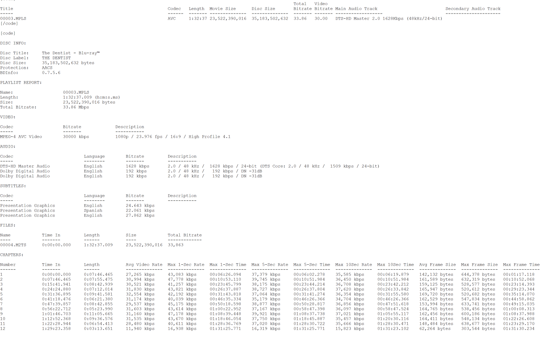
Task: Click the disc label value "THE DENTIST"
Action: pyautogui.click(x=56, y=58)
